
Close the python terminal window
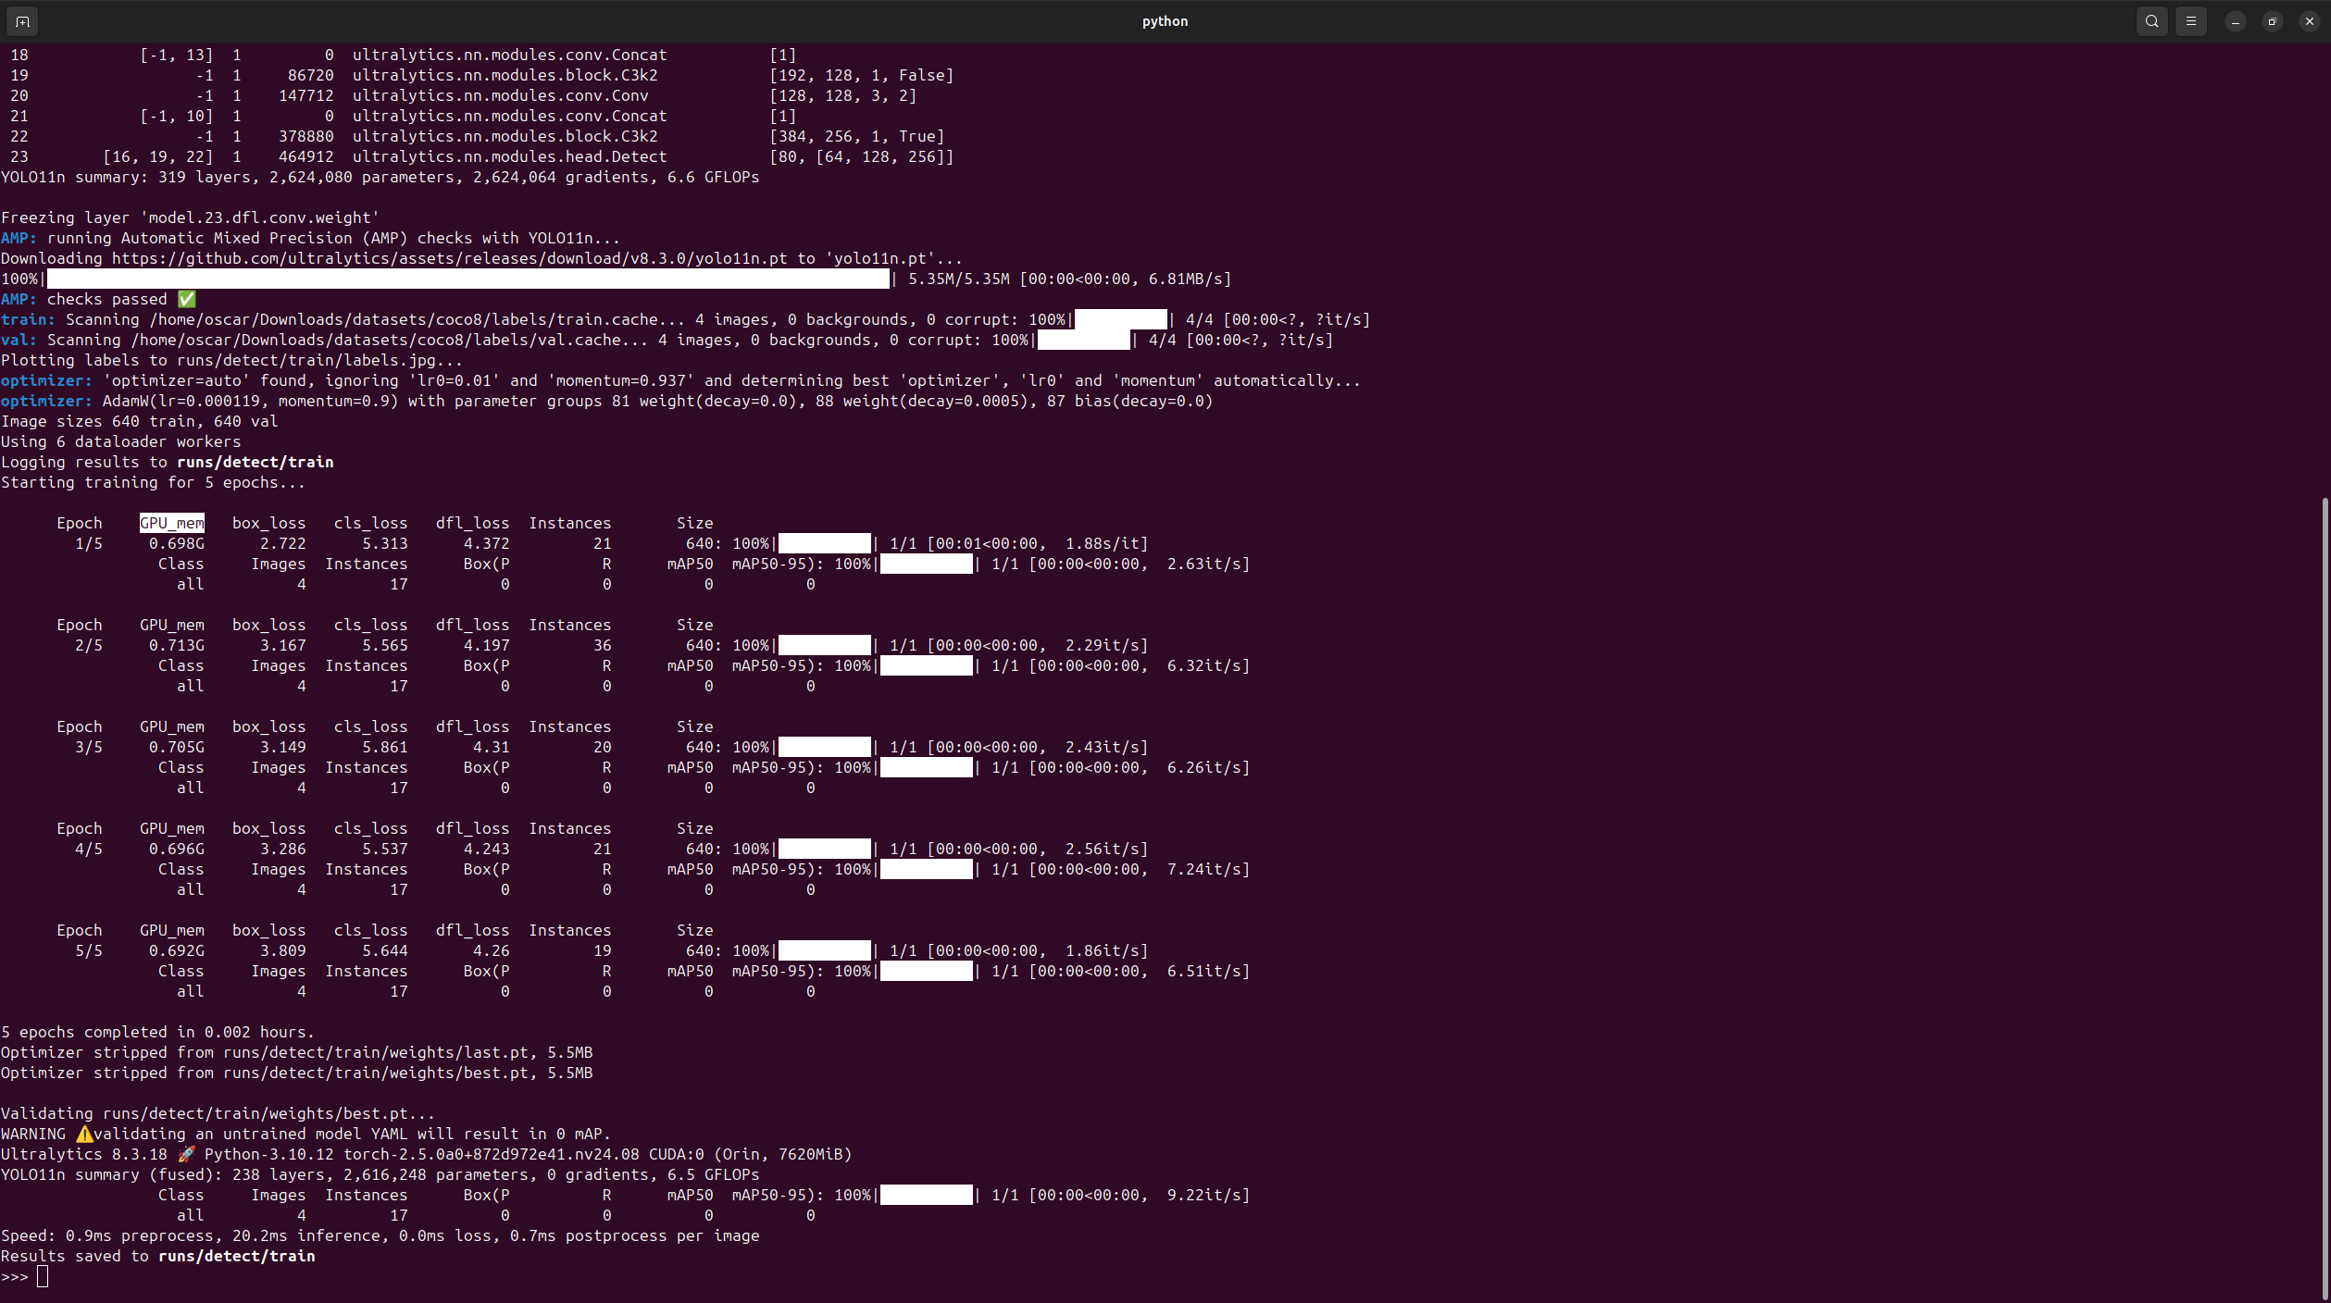[2309, 21]
